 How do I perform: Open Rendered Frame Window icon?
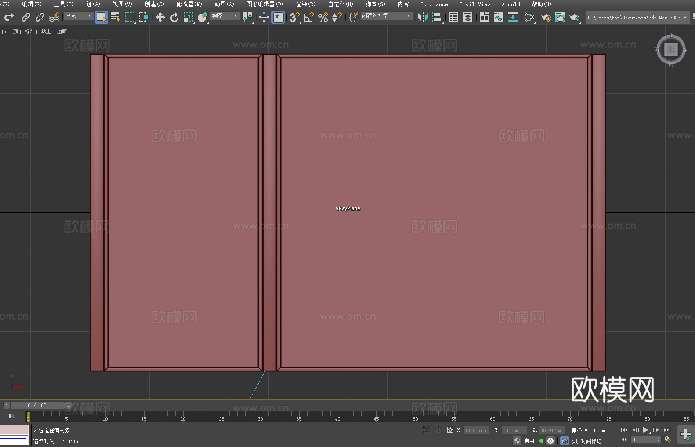click(x=560, y=18)
